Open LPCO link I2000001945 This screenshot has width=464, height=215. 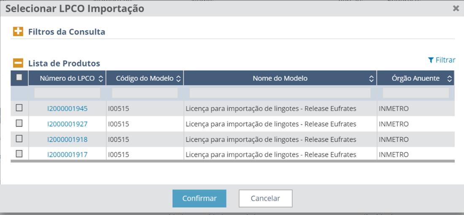(x=67, y=109)
